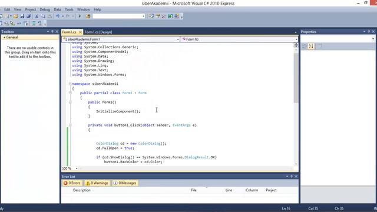Switch Properties to Categorized view
Screen dimensions: 377x212
point(305,46)
